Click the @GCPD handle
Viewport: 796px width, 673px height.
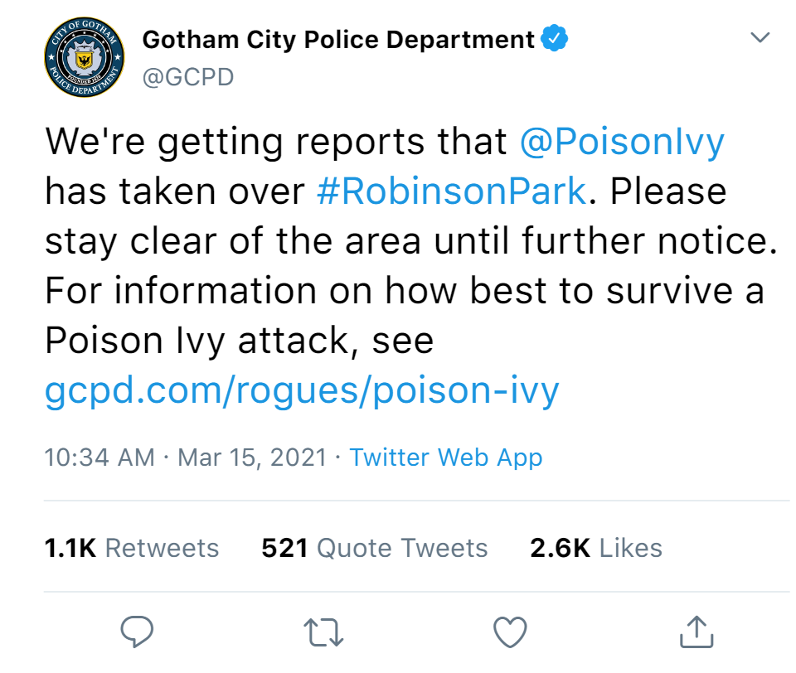pyautogui.click(x=188, y=77)
